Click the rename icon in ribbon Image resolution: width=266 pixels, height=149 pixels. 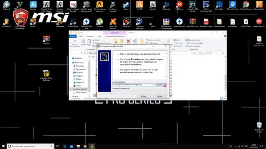(x=135, y=41)
